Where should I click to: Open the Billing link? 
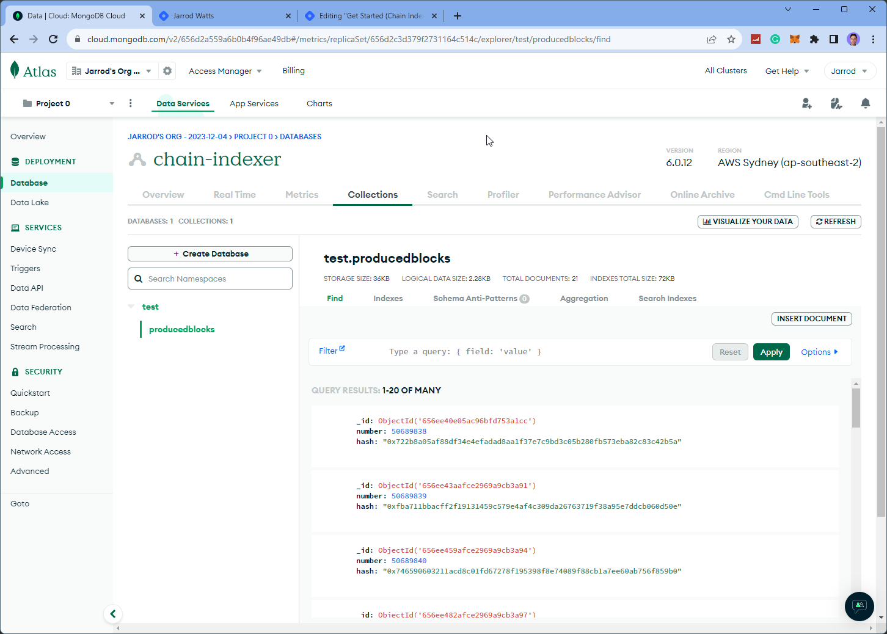point(293,70)
